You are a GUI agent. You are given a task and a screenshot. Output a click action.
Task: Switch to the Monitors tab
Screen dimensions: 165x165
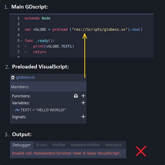point(113,145)
